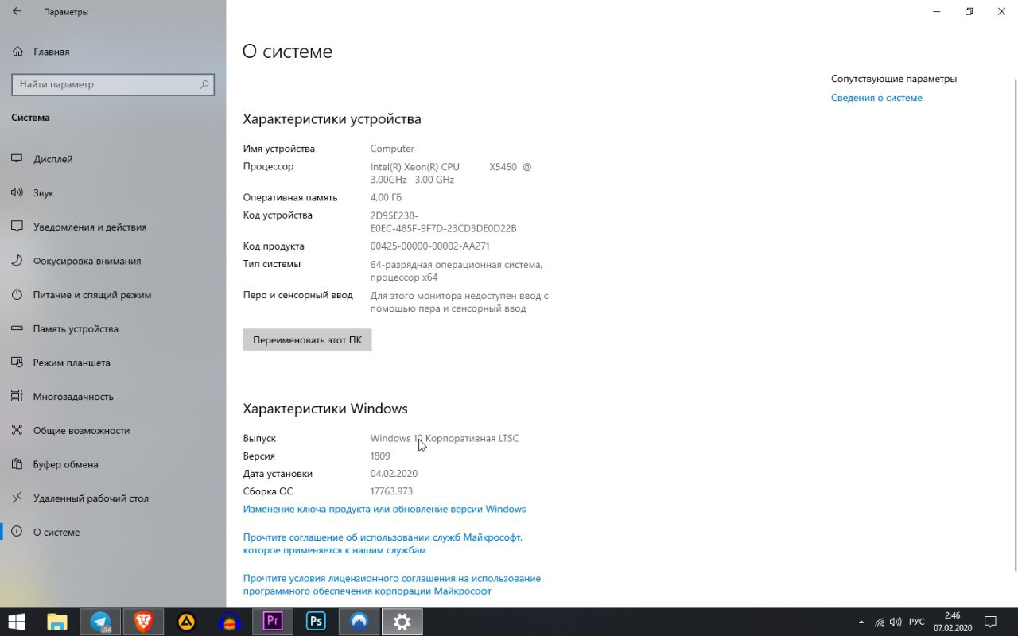
Task: Click the device ID value 2D95E238
Action: coord(443,222)
